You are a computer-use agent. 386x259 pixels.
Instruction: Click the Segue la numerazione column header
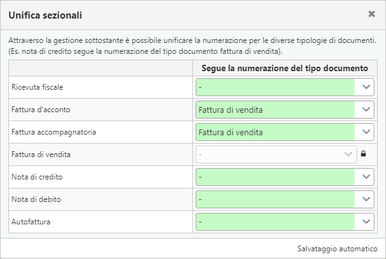point(285,68)
